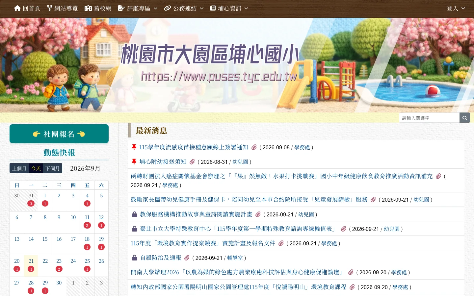This screenshot has height=296, width=474.
Task: Click event badge on September 29
Action: 45,291
